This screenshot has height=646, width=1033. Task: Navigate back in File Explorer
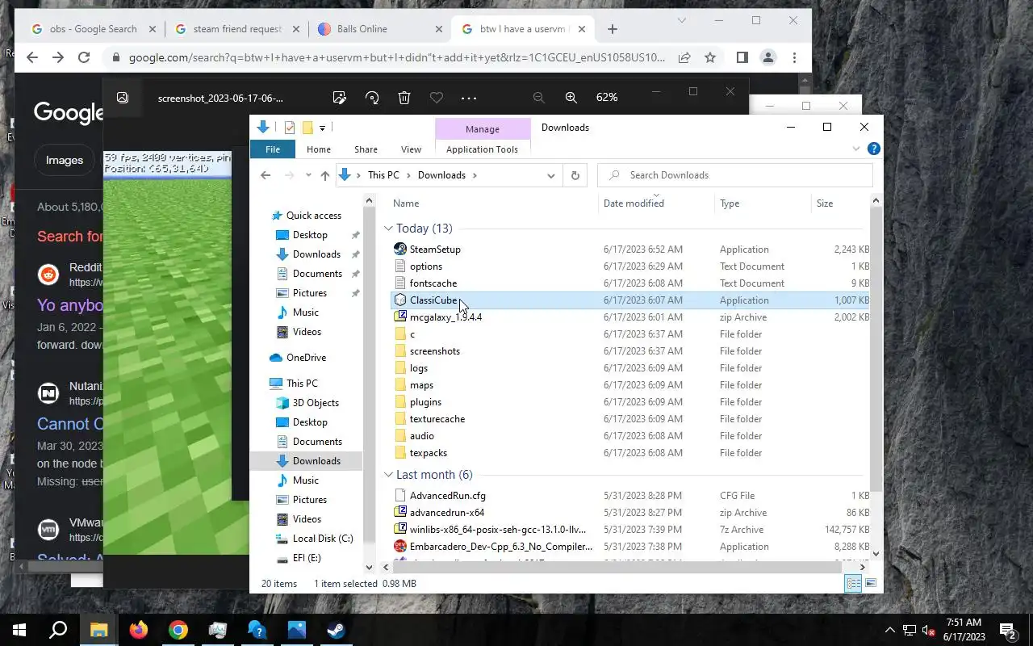click(266, 175)
